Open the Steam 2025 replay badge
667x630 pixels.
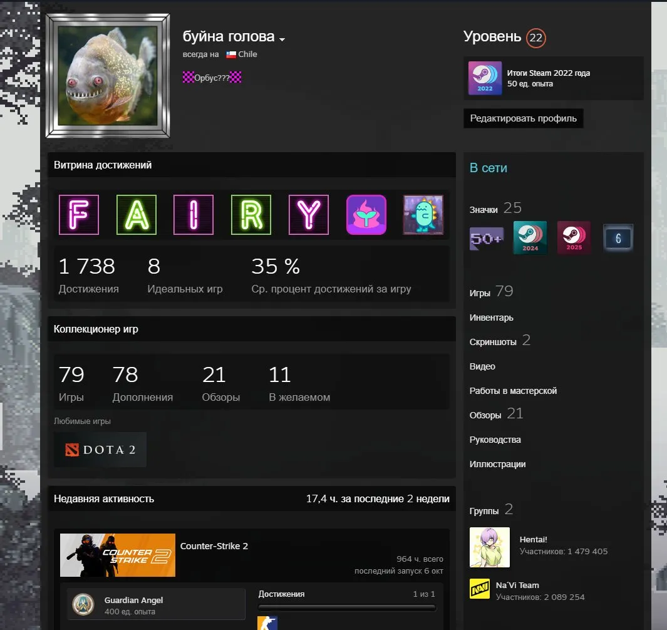point(574,238)
